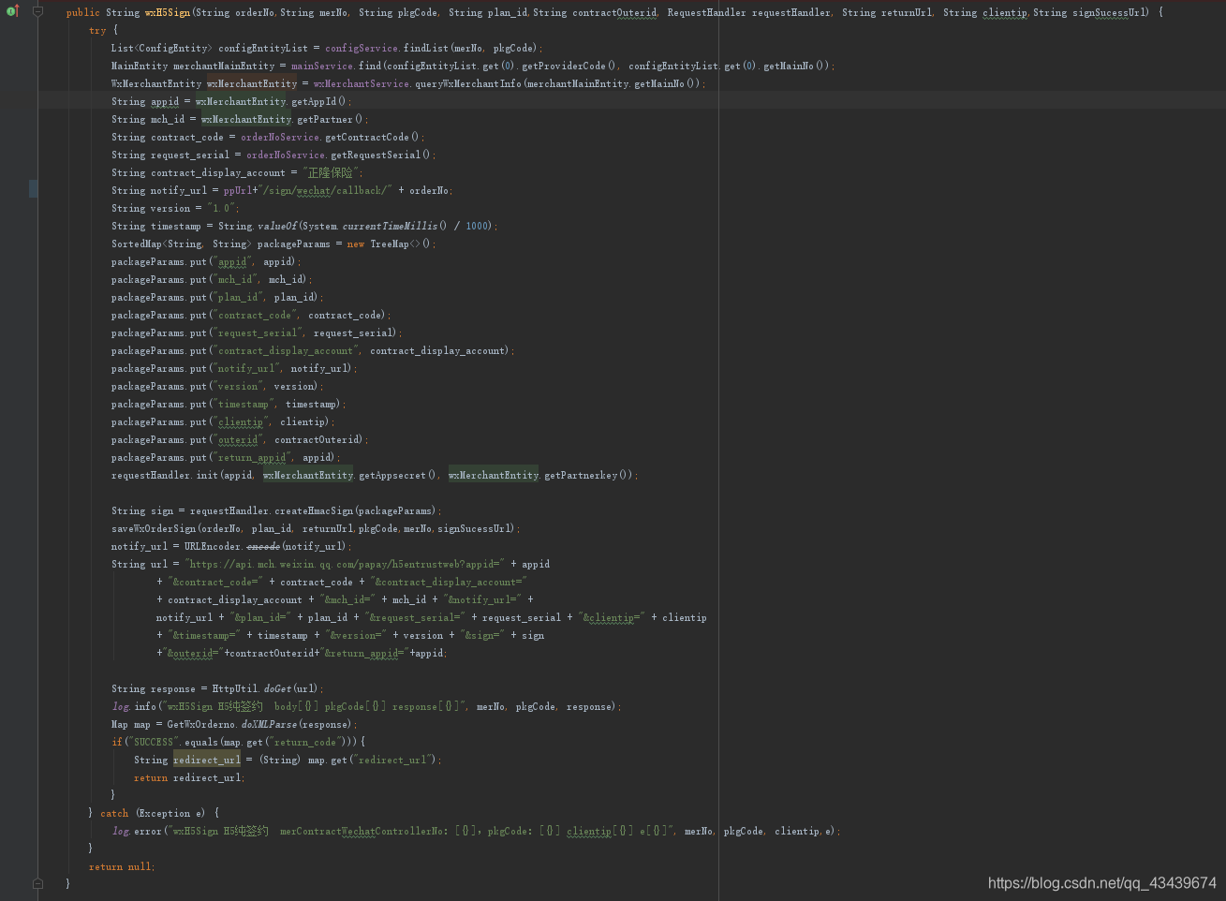Screen dimensions: 1226x901
Task: Click createHmacSign method call
Action: (x=313, y=510)
